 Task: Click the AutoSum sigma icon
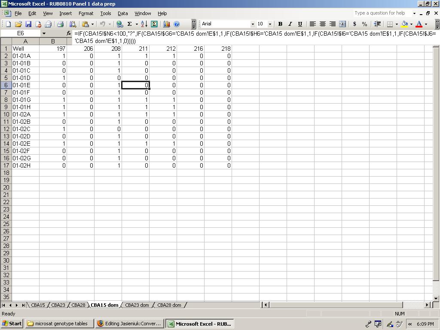129,24
